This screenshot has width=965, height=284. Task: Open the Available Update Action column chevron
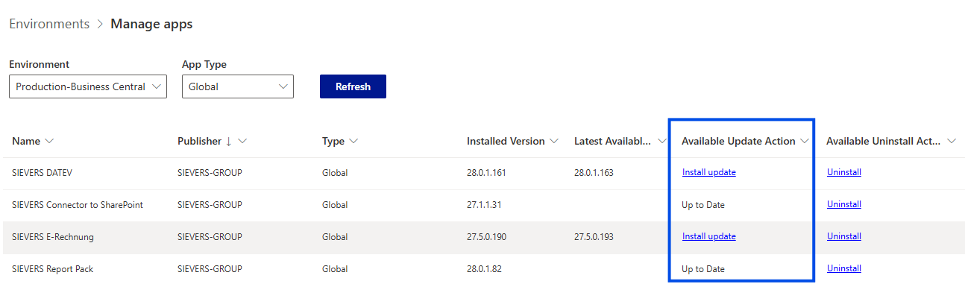pyautogui.click(x=805, y=141)
